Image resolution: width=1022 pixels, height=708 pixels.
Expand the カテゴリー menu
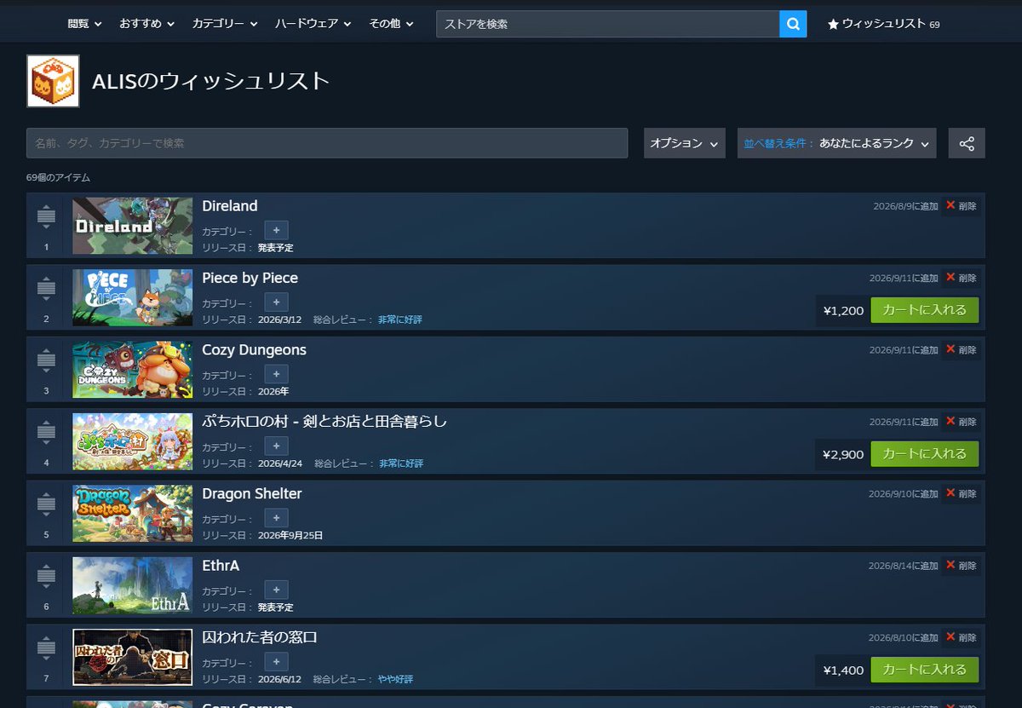point(225,24)
